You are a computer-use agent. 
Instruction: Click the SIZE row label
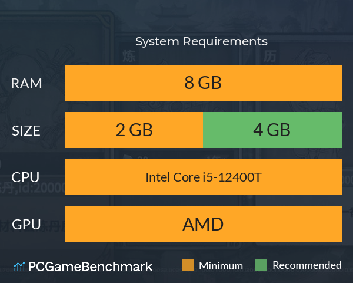26,131
